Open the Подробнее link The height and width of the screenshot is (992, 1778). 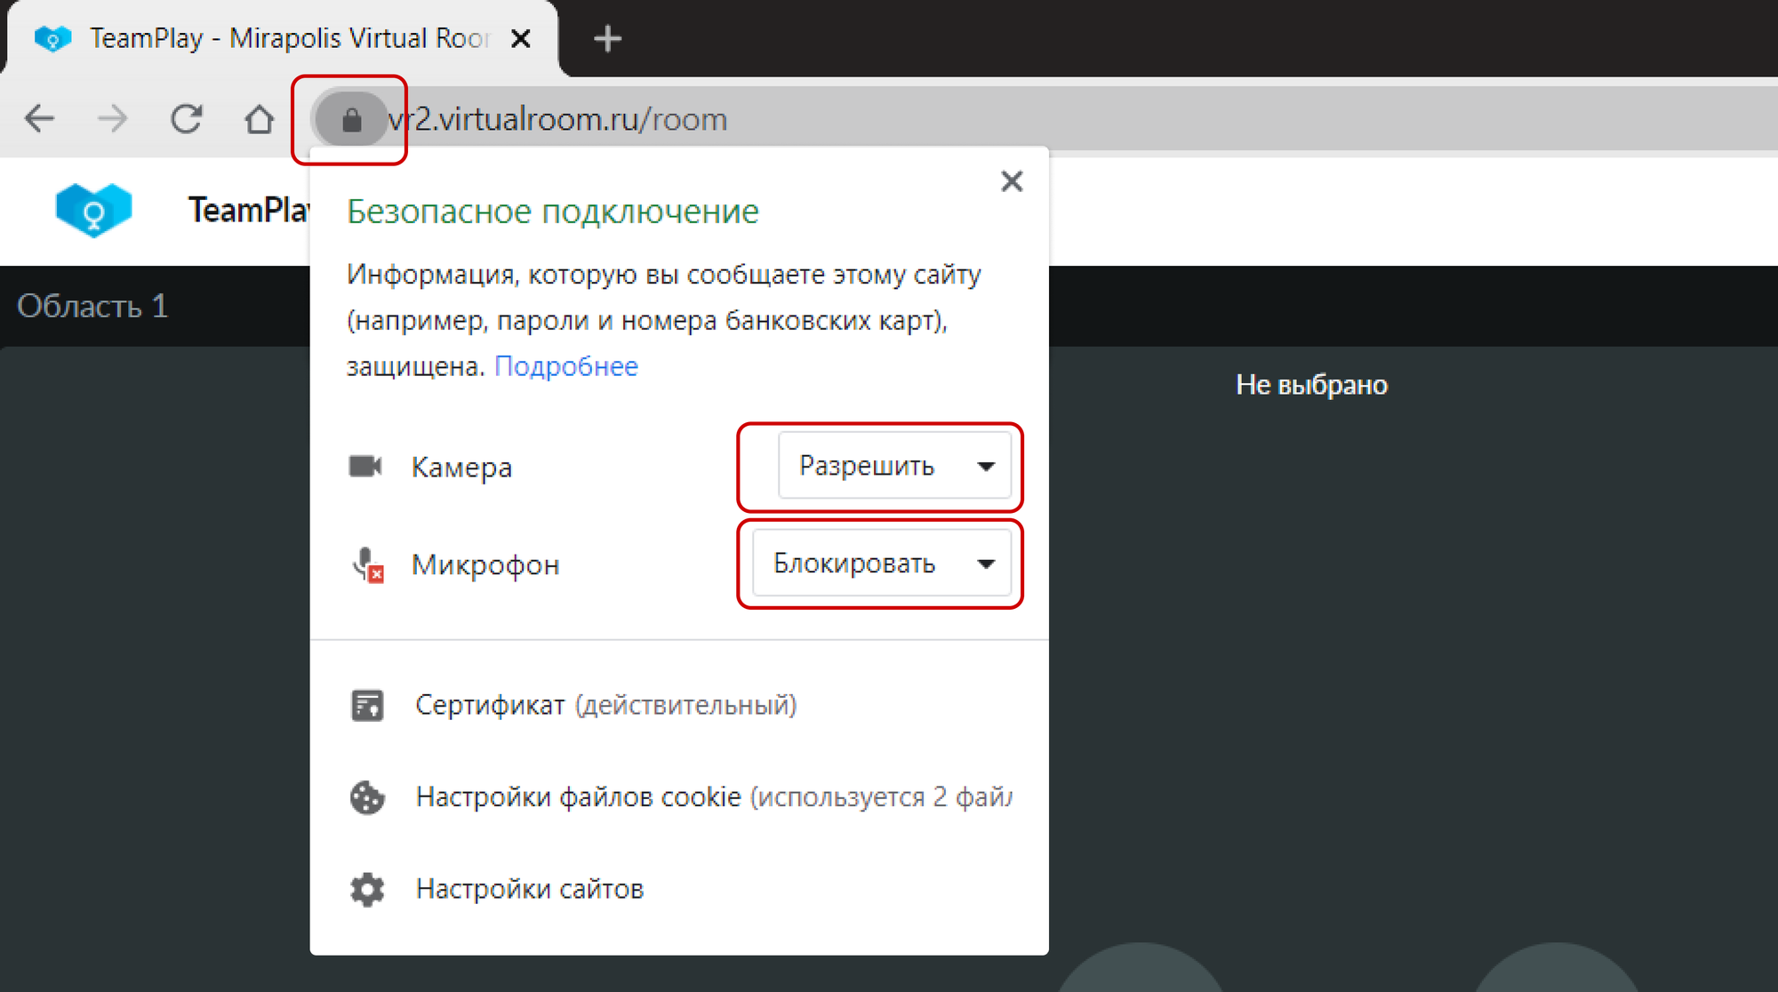tap(566, 366)
